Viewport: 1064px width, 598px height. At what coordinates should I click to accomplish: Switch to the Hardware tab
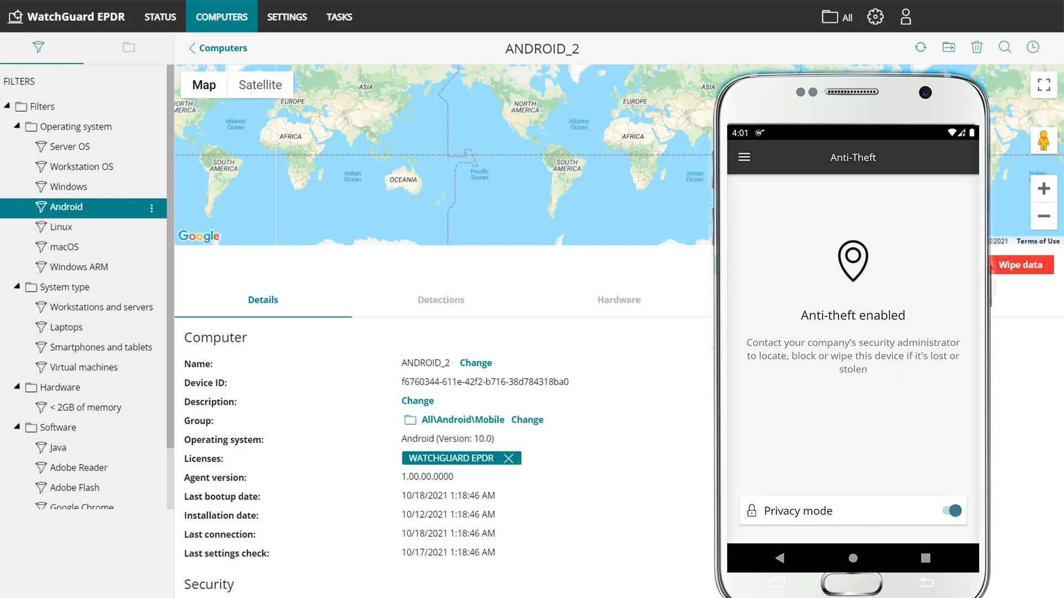click(619, 300)
